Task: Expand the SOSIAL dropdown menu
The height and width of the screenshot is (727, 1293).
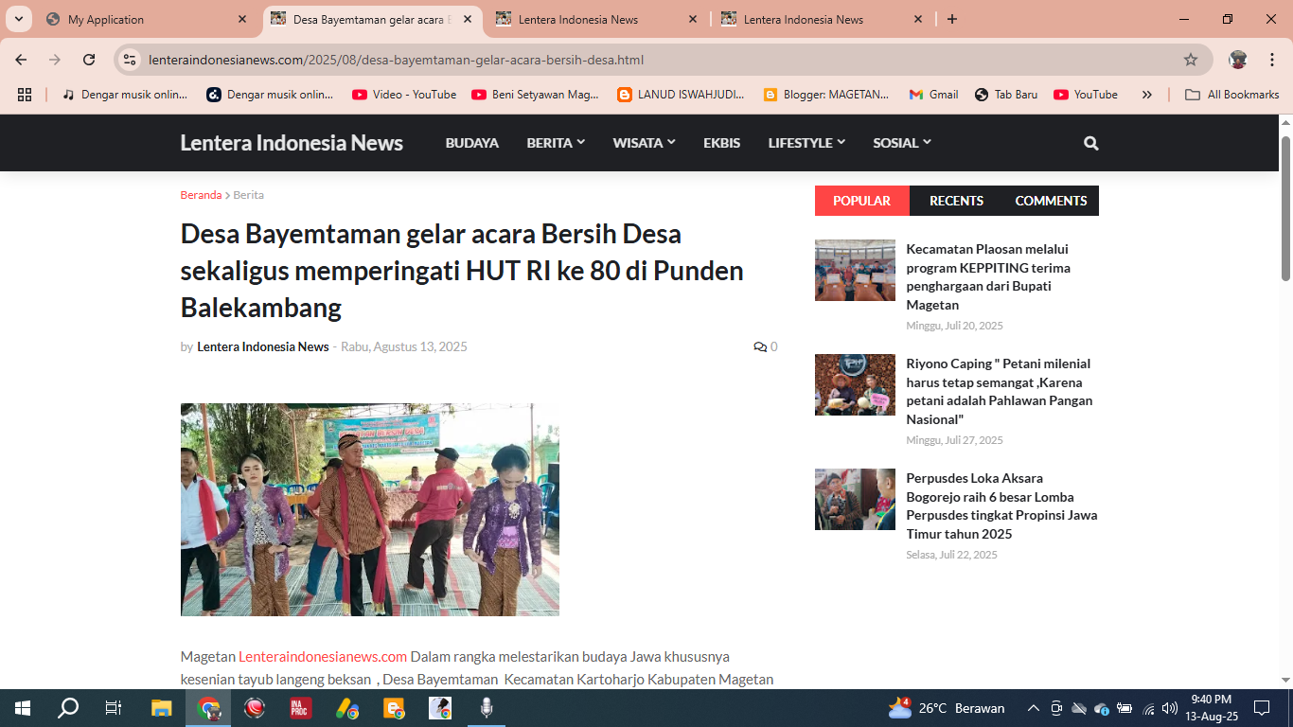Action: (x=902, y=143)
